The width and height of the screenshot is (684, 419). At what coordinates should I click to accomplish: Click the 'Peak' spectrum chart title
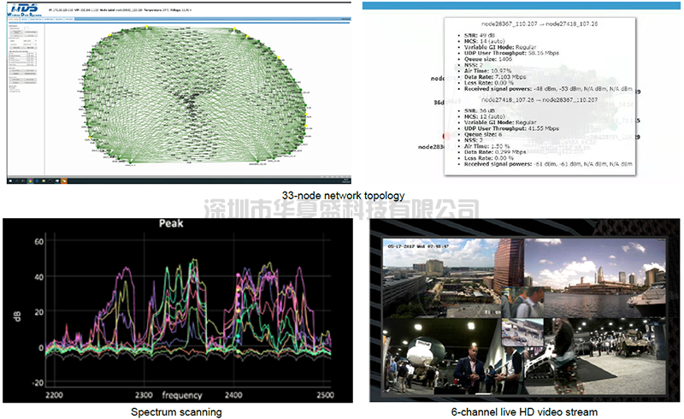point(171,223)
